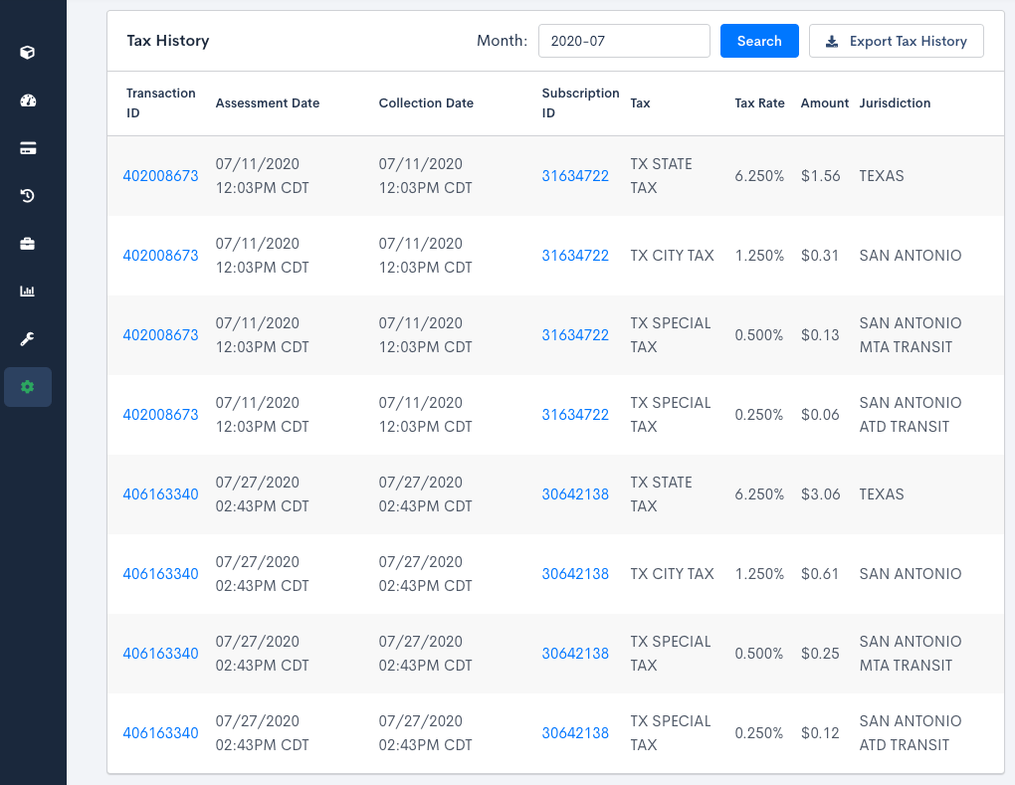This screenshot has width=1015, height=785.
Task: Open transaction 402008673 in the $1.56 row
Action: pos(160,176)
